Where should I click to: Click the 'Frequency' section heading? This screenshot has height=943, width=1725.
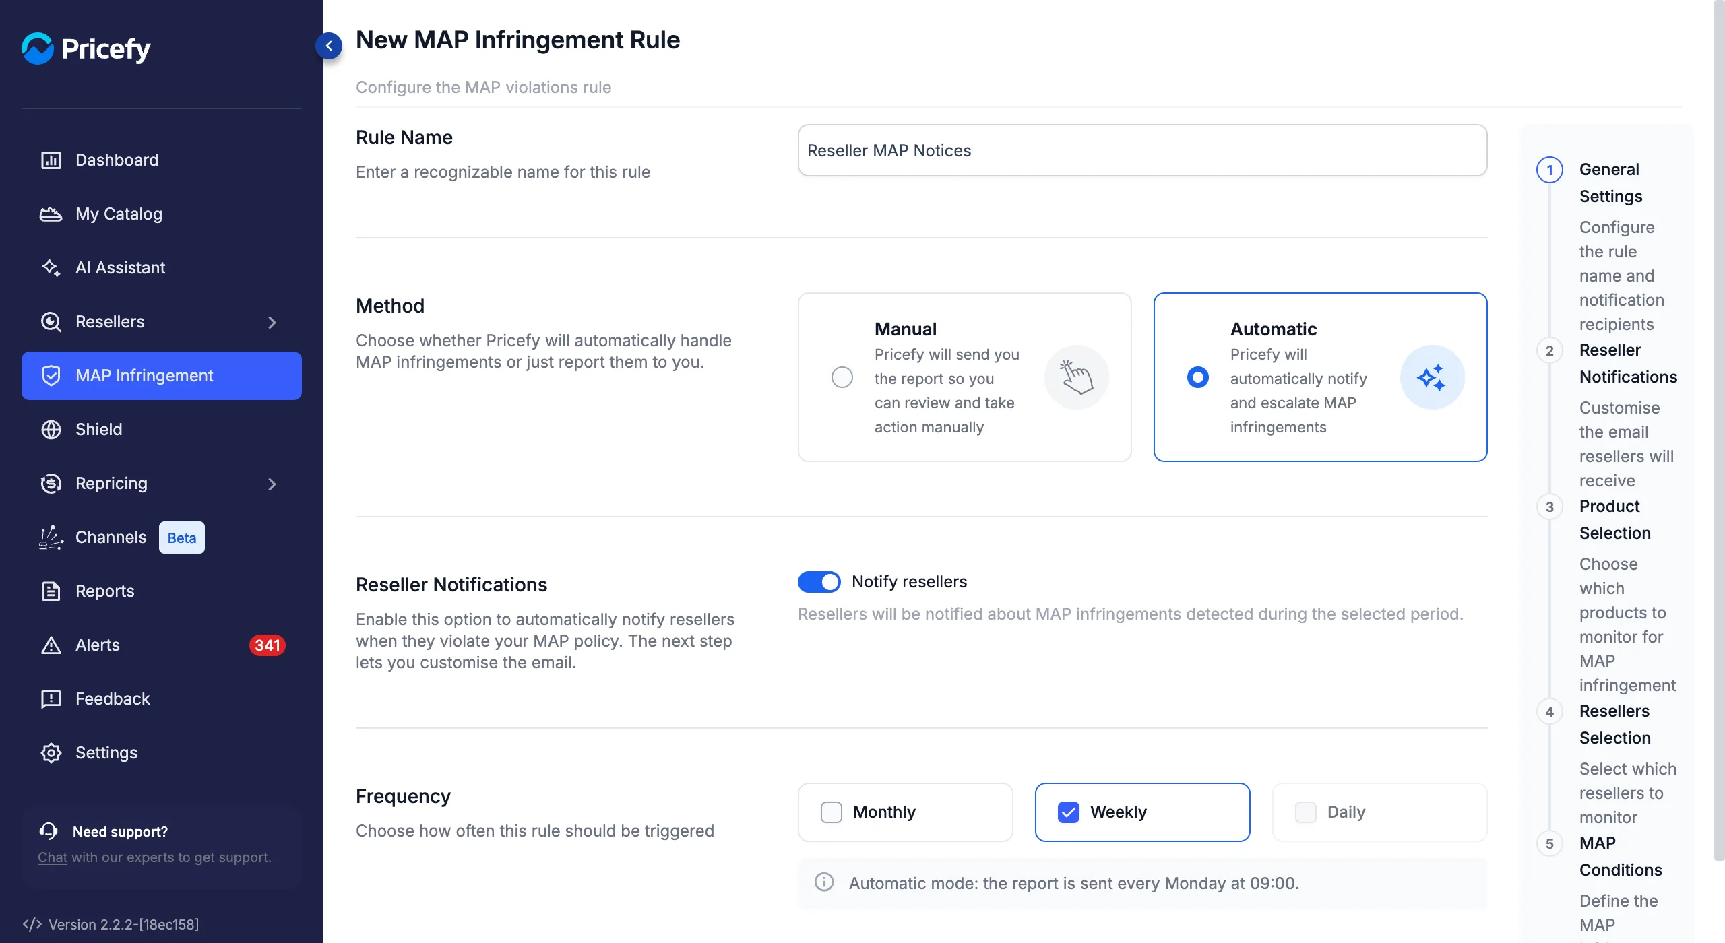403,796
